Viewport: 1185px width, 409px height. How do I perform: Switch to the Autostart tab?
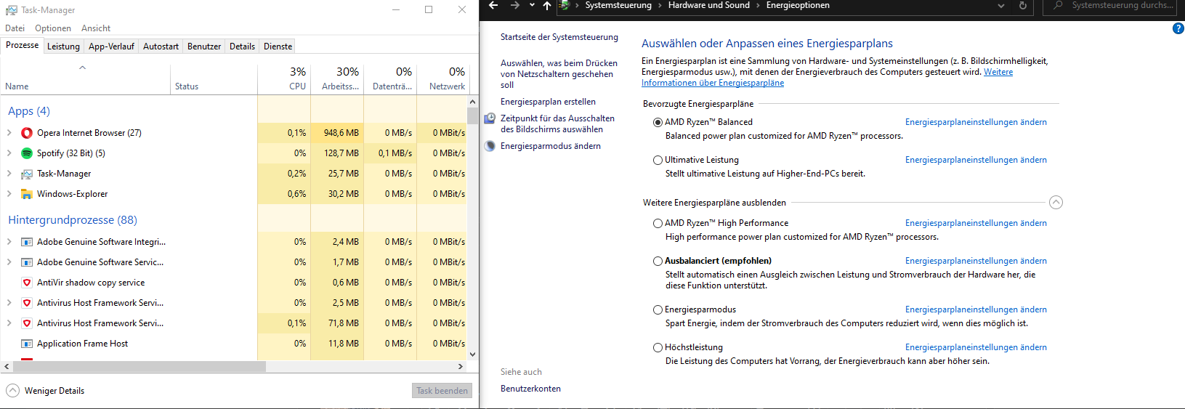click(x=161, y=46)
